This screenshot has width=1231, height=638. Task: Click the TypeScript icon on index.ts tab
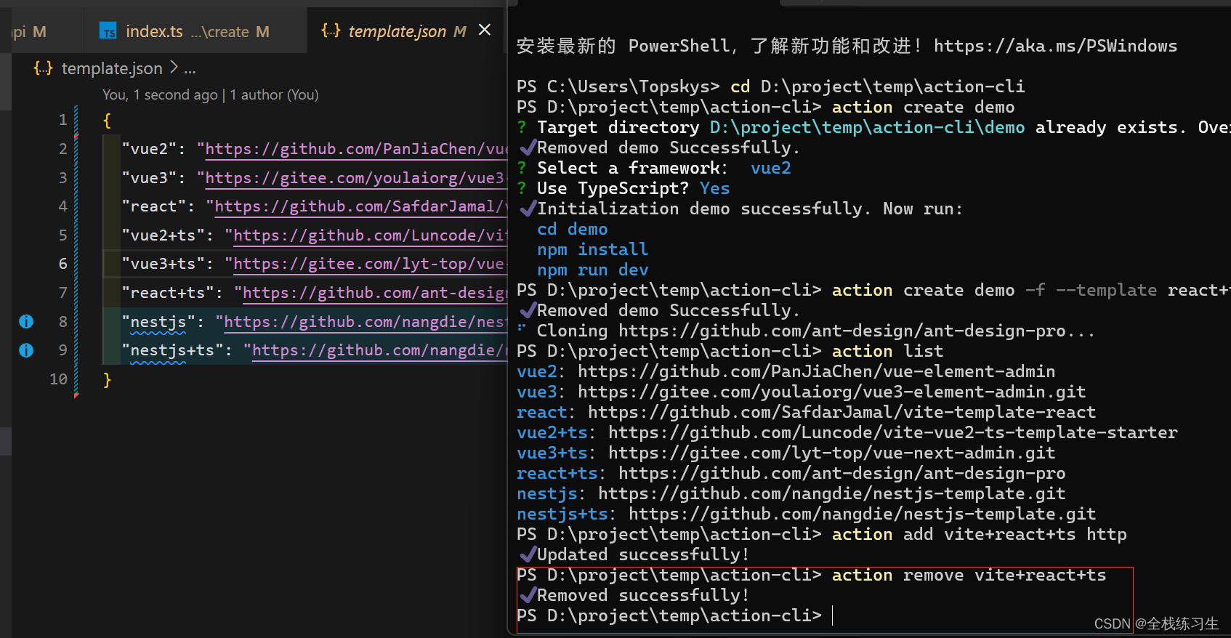108,31
